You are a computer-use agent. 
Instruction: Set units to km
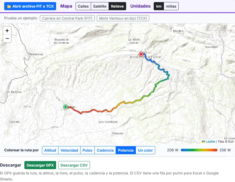[x=159, y=6]
